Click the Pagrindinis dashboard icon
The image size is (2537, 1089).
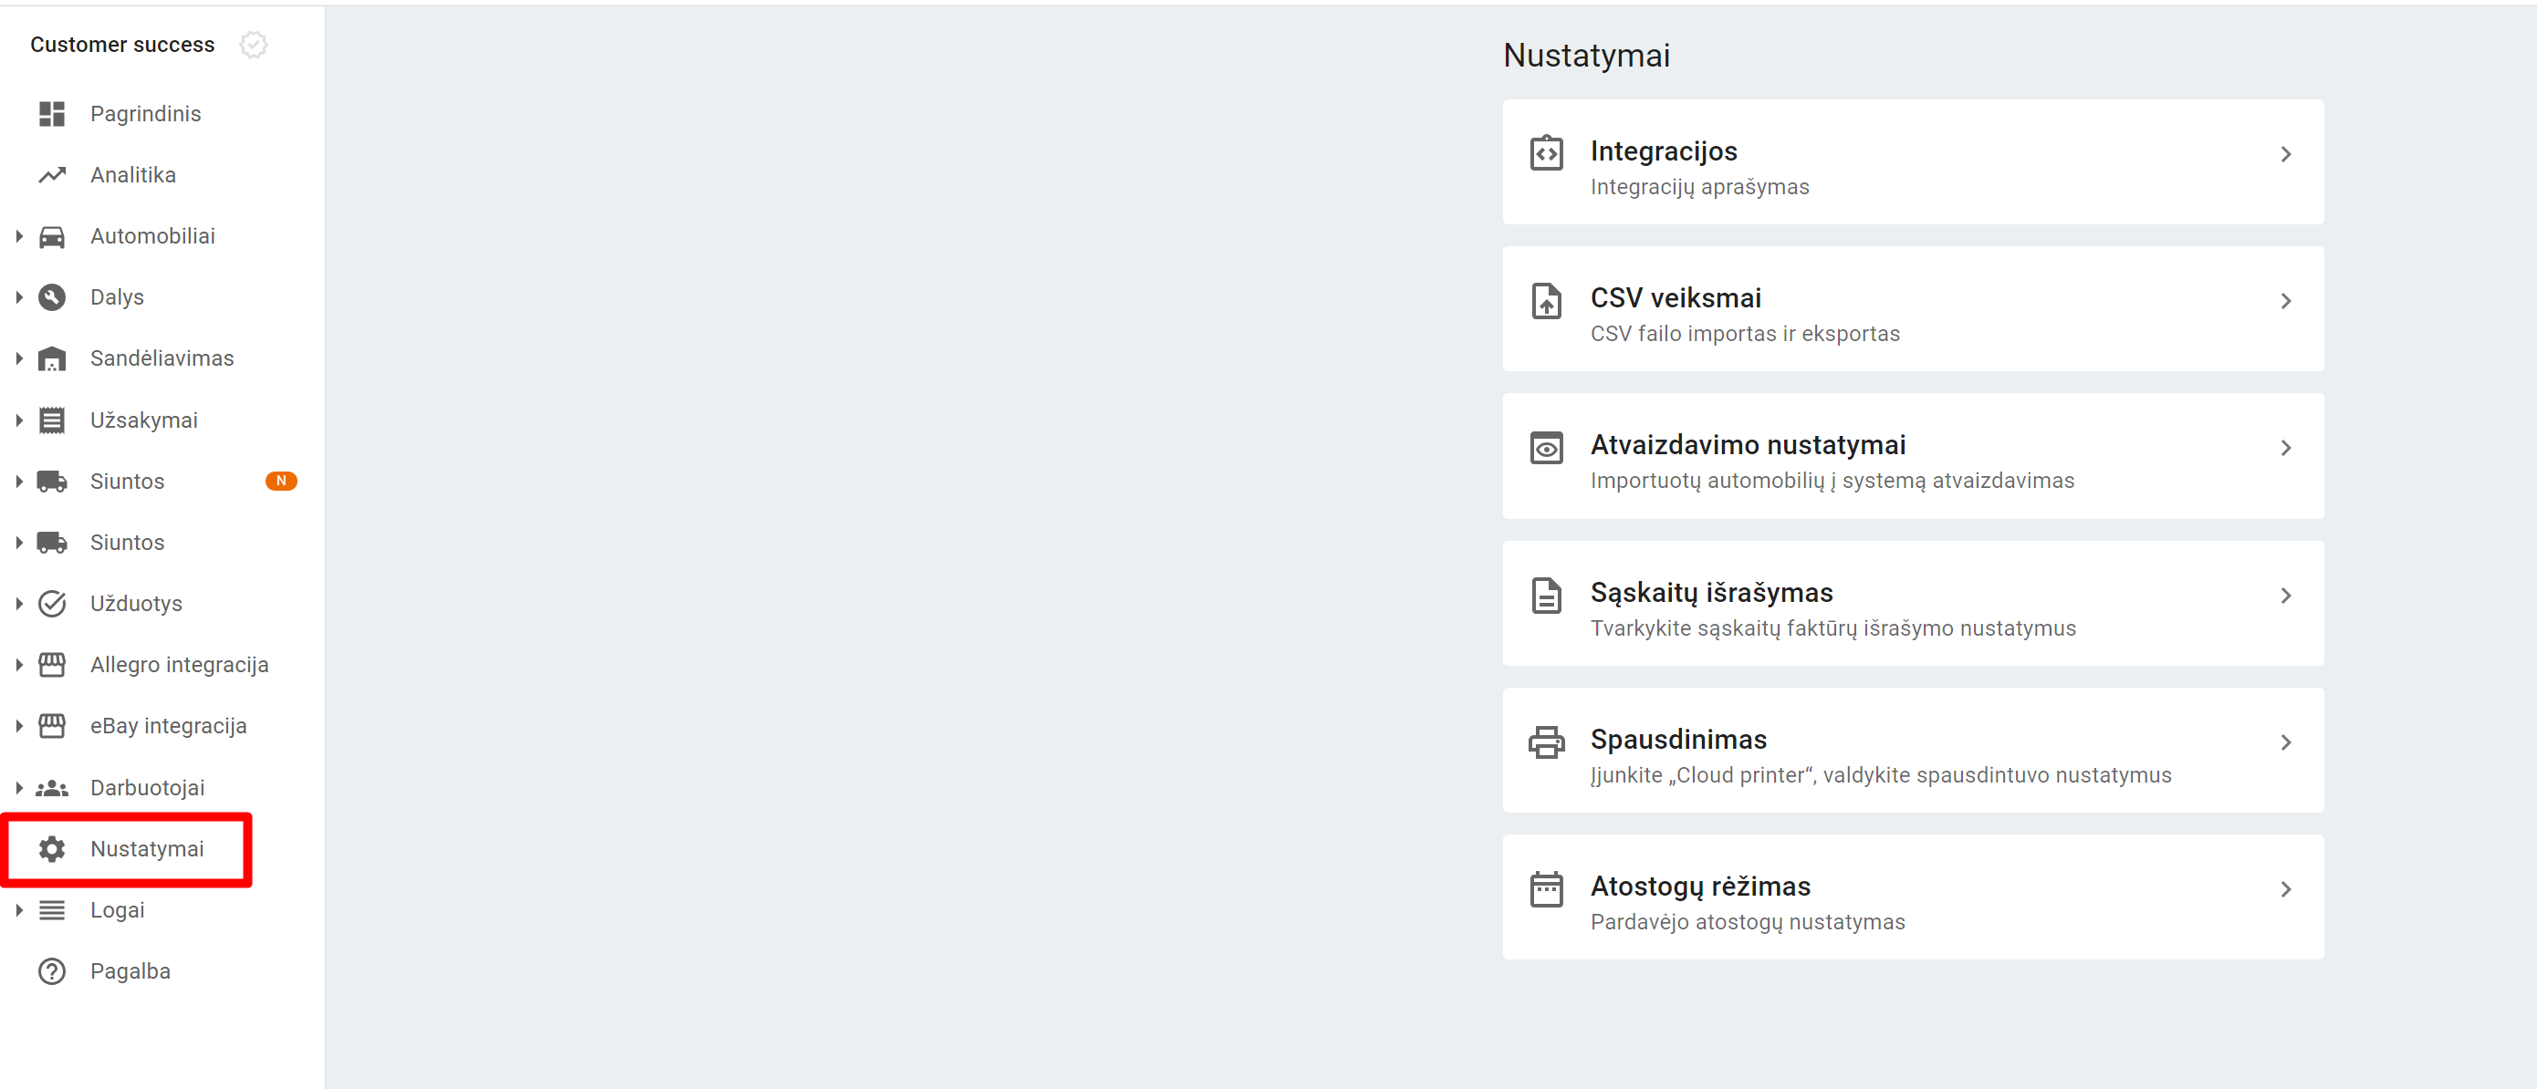(51, 114)
